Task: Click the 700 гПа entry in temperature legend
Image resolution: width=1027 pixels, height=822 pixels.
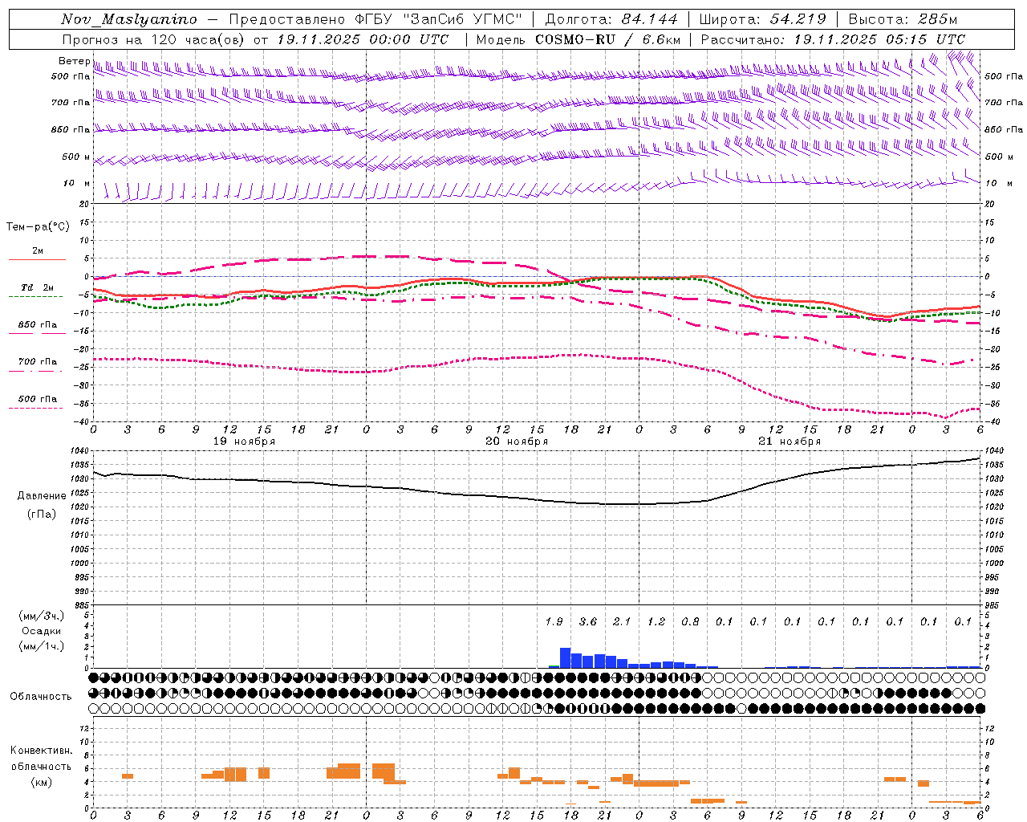Action: click(38, 362)
